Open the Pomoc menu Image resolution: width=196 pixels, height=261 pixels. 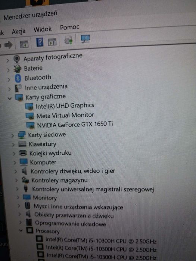(x=70, y=27)
